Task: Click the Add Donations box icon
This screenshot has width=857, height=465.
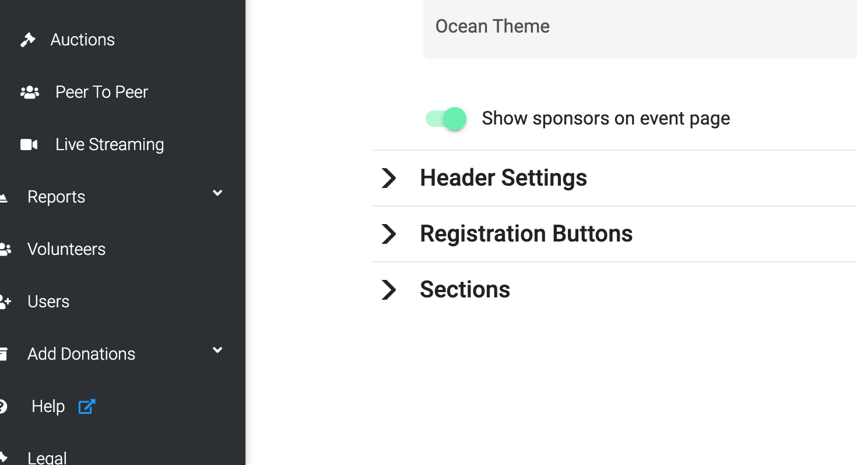Action: (3, 354)
